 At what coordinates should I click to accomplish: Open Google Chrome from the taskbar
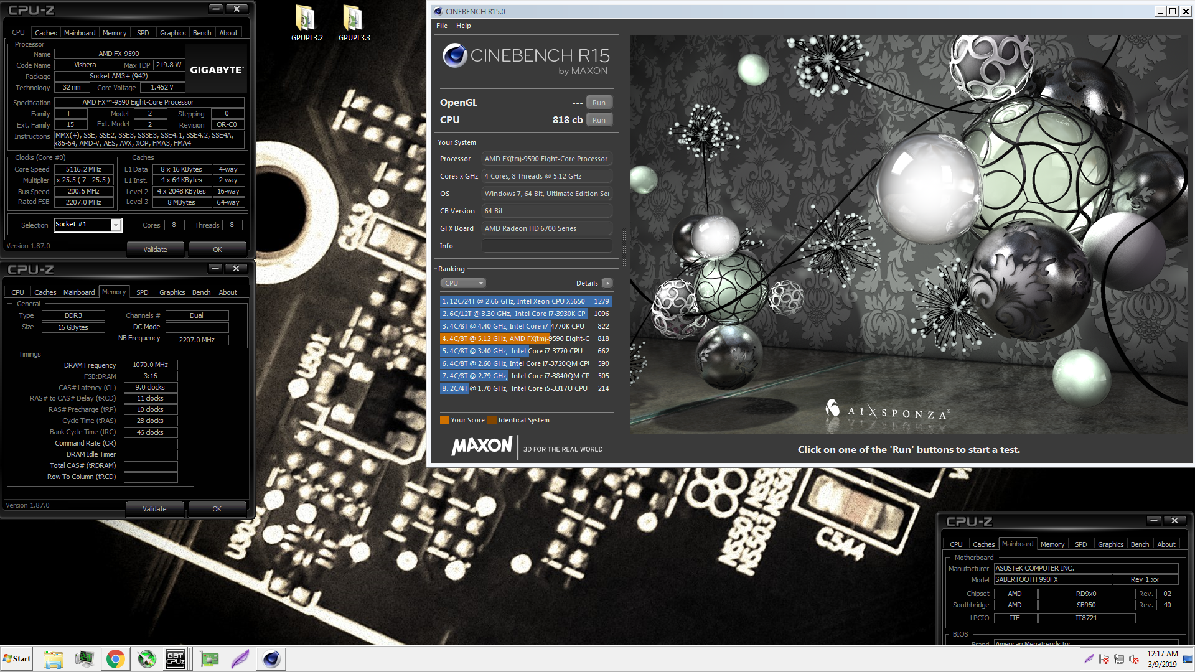[x=115, y=659]
